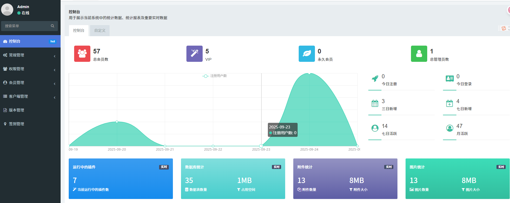Click the purple VIP magic wand icon
This screenshot has width=510, height=203.
pyautogui.click(x=194, y=54)
